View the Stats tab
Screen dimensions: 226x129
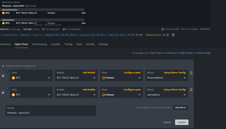[79, 44]
